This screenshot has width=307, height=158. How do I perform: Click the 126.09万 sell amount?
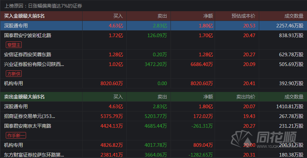click(x=157, y=35)
